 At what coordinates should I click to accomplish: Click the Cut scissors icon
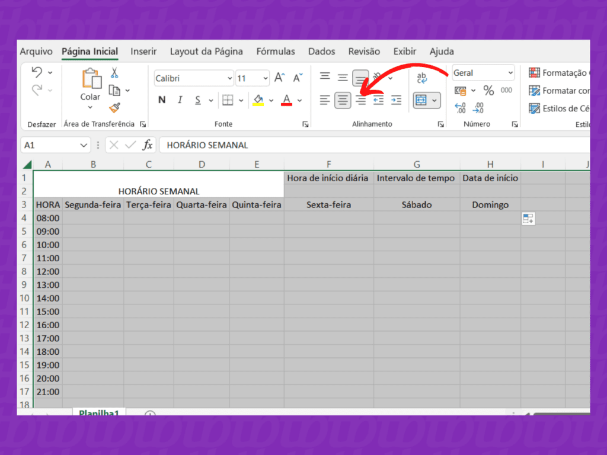coord(114,73)
